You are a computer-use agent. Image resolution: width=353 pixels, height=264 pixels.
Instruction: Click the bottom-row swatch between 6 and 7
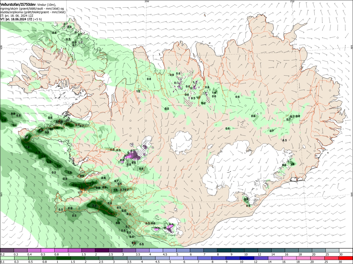pyautogui.click(x=190, y=258)
